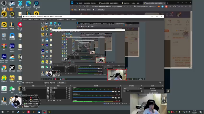Open the WinRAR archive desktop icon
Viewport: 204px width, 114px height.
[4, 47]
